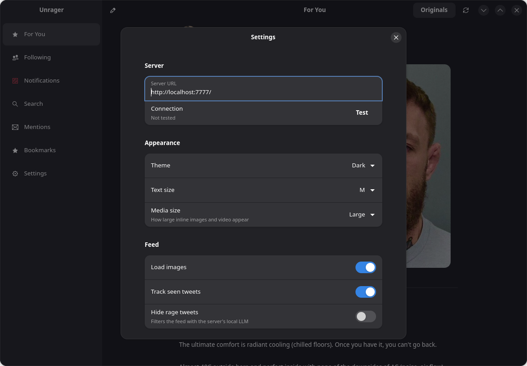The height and width of the screenshot is (366, 527).
Task: Click the tweet image behind the dialog
Action: [x=428, y=166]
